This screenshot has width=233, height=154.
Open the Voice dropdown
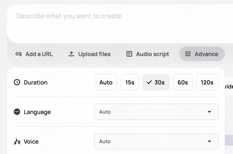tap(156, 141)
